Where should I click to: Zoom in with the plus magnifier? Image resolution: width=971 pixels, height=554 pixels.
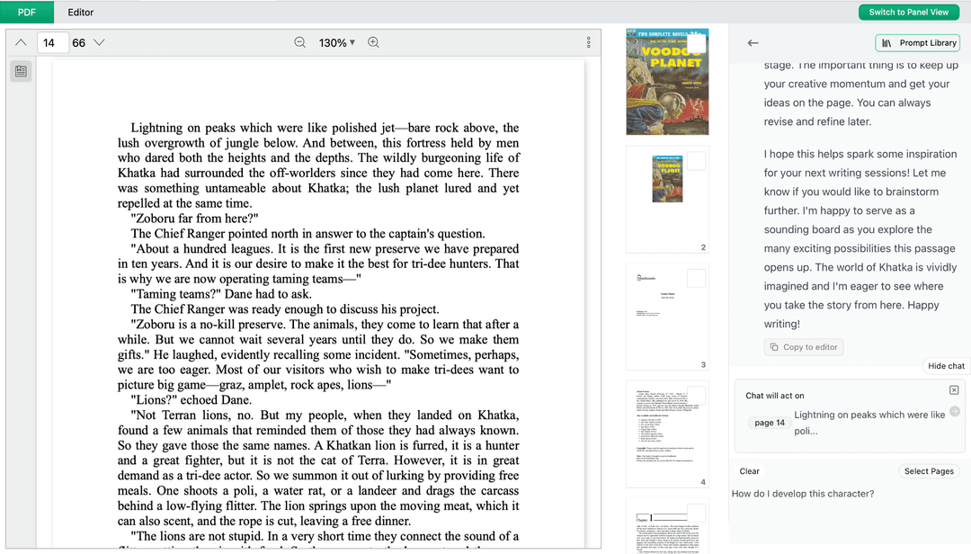[374, 42]
